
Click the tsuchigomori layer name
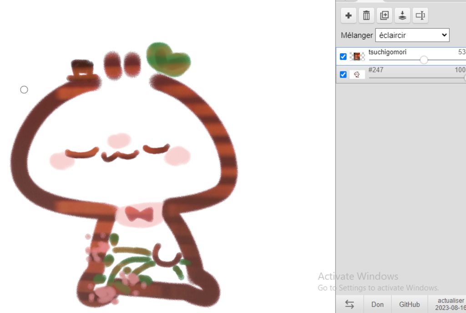[x=387, y=52]
